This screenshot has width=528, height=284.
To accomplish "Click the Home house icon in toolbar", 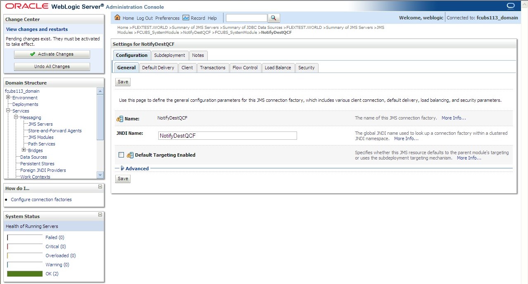I will (117, 18).
